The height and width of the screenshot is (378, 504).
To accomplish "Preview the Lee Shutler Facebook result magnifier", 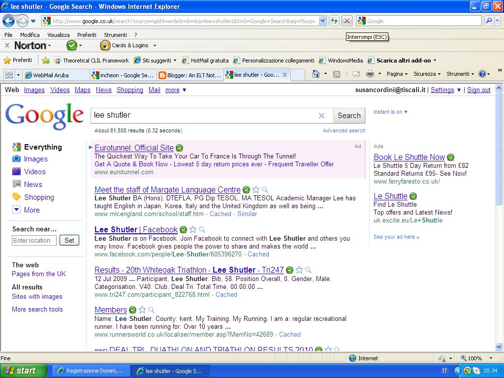I will click(202, 229).
